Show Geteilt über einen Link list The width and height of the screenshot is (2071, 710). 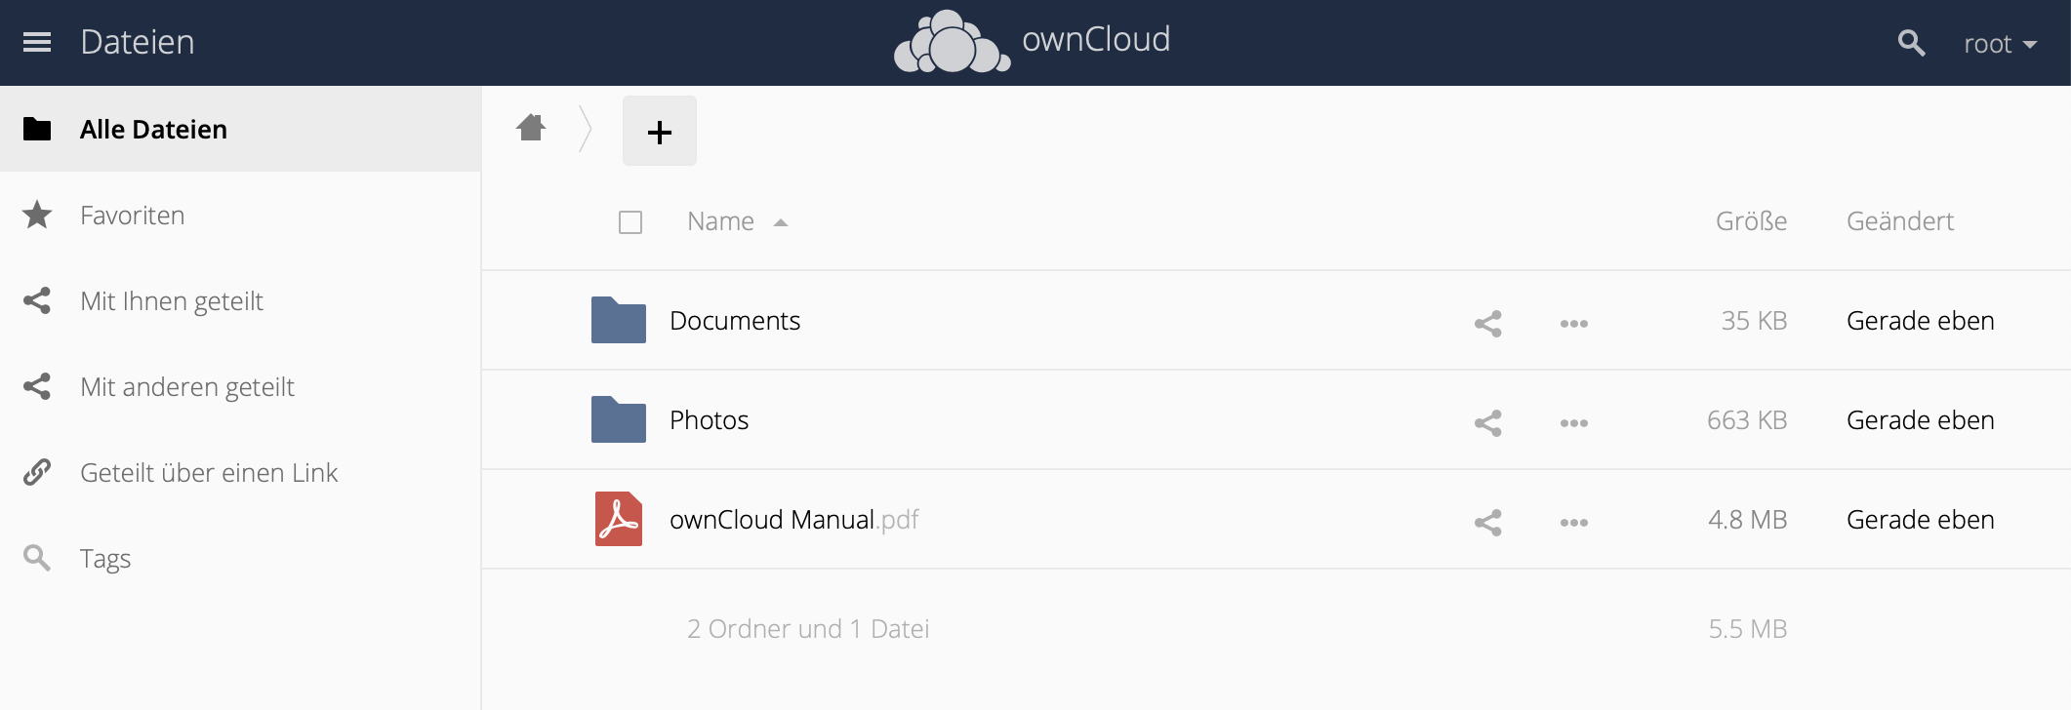click(208, 473)
